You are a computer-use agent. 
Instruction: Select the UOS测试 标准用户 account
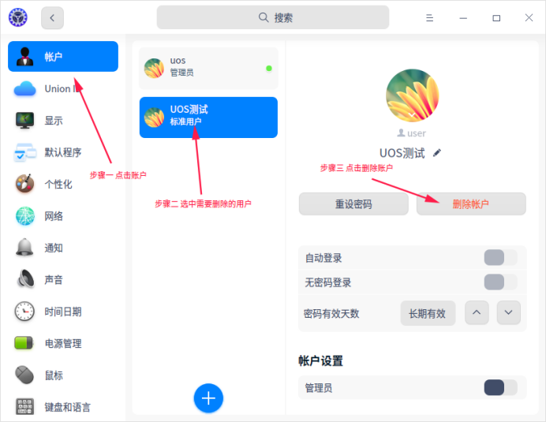coord(208,118)
